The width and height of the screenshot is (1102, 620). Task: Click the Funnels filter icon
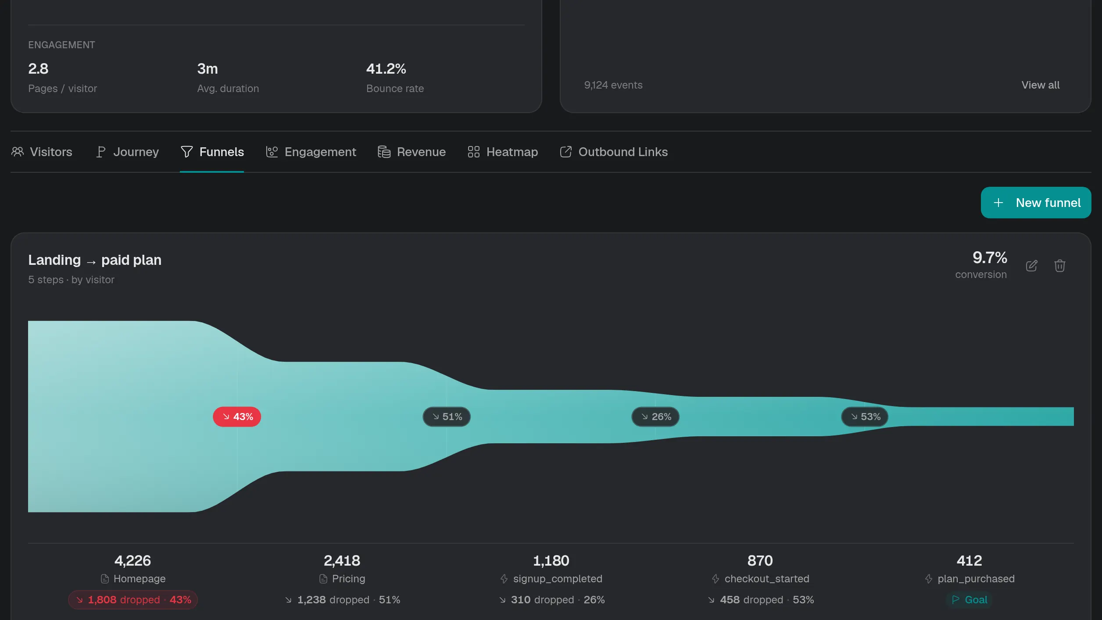[186, 152]
